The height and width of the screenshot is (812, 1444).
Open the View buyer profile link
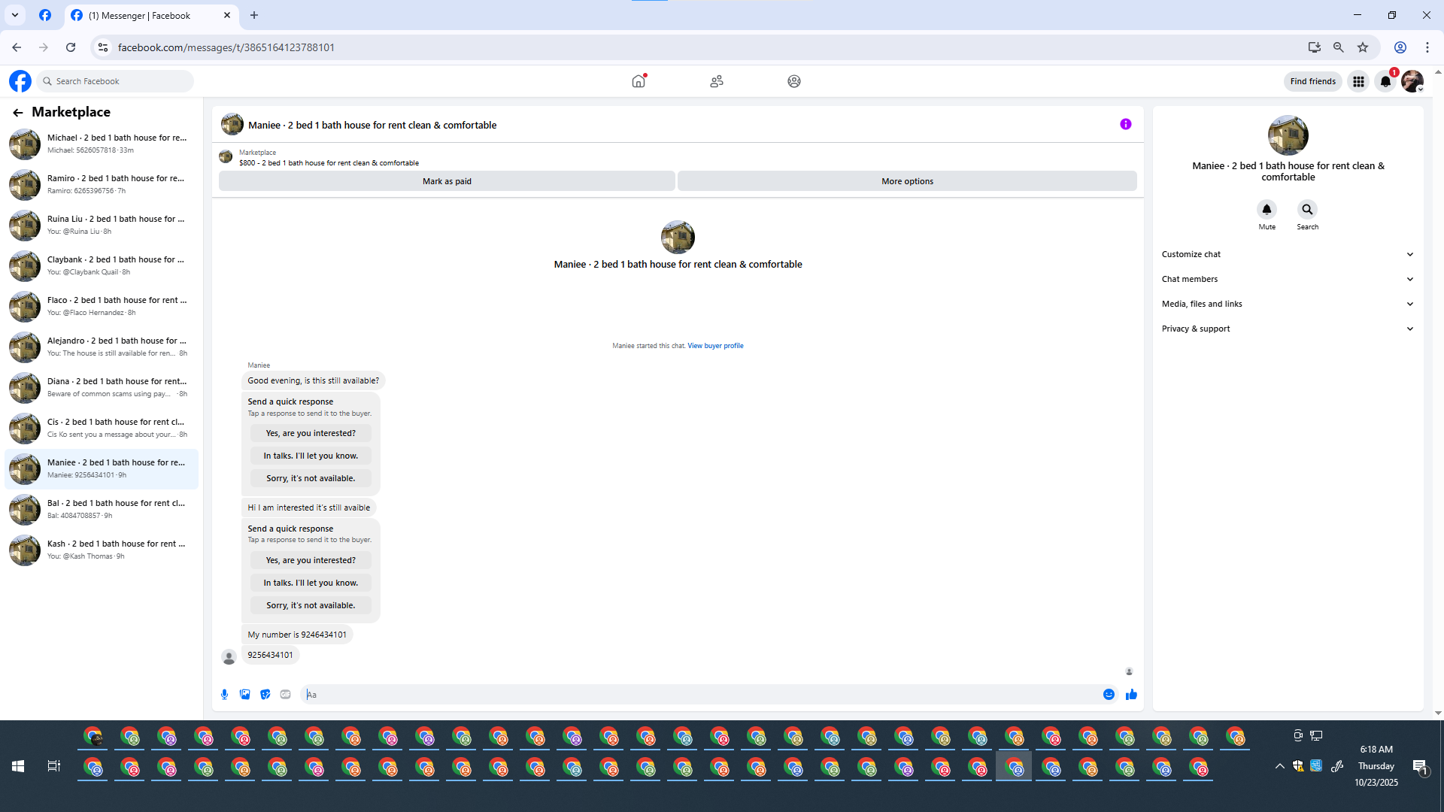coord(715,346)
